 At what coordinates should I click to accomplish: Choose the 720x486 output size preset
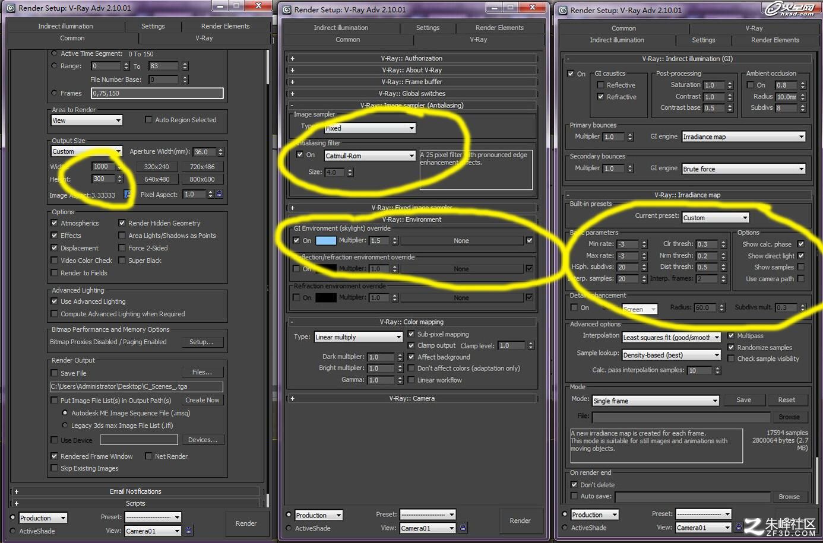coord(202,167)
